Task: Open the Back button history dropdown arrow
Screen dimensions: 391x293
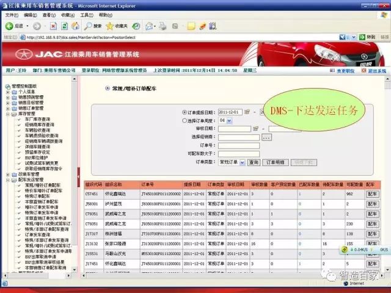Action: (x=27, y=26)
